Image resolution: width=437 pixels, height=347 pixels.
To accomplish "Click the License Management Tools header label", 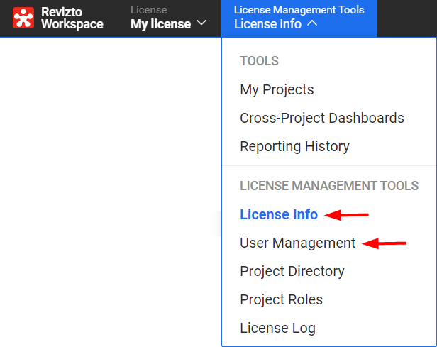I will point(299,10).
